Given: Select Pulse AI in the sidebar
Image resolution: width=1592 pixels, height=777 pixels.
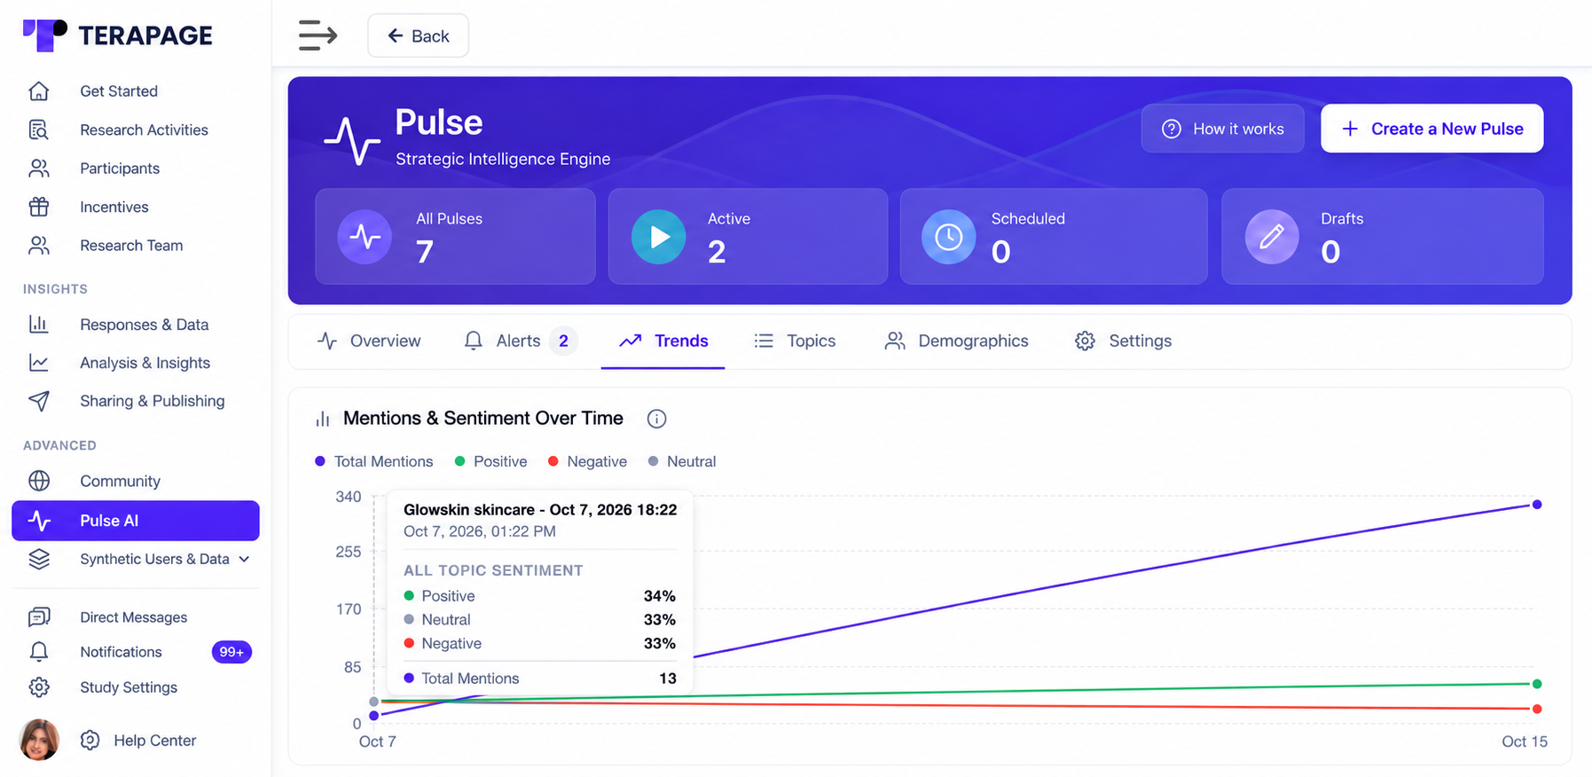Looking at the screenshot, I should (136, 521).
